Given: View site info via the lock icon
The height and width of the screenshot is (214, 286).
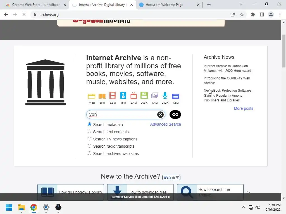Looking at the screenshot, I should [35, 14].
